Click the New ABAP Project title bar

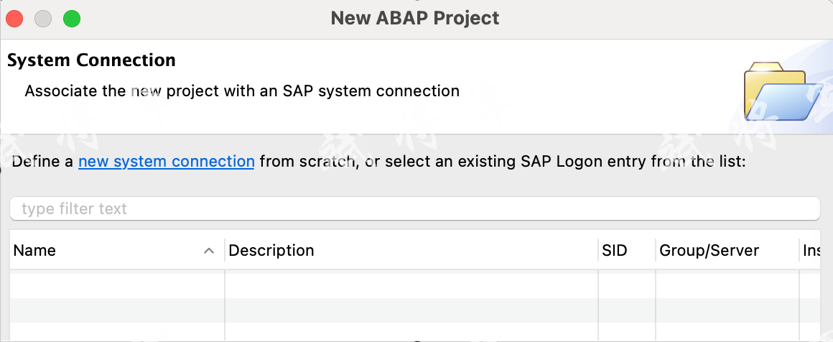pos(414,19)
